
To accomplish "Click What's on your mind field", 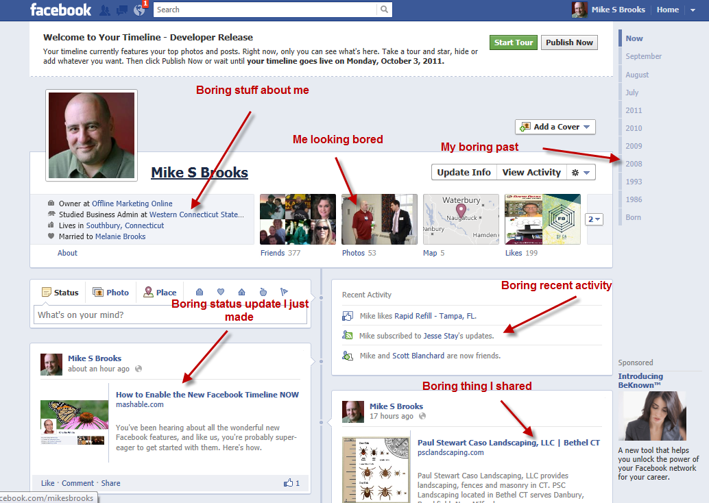I will pyautogui.click(x=171, y=315).
